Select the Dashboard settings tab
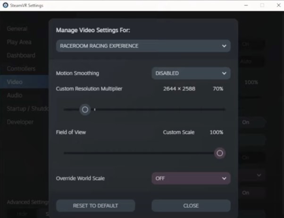This screenshot has width=284, height=218. tap(21, 55)
